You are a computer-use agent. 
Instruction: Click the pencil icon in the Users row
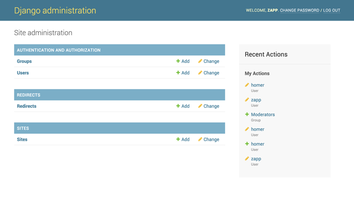tap(200, 73)
